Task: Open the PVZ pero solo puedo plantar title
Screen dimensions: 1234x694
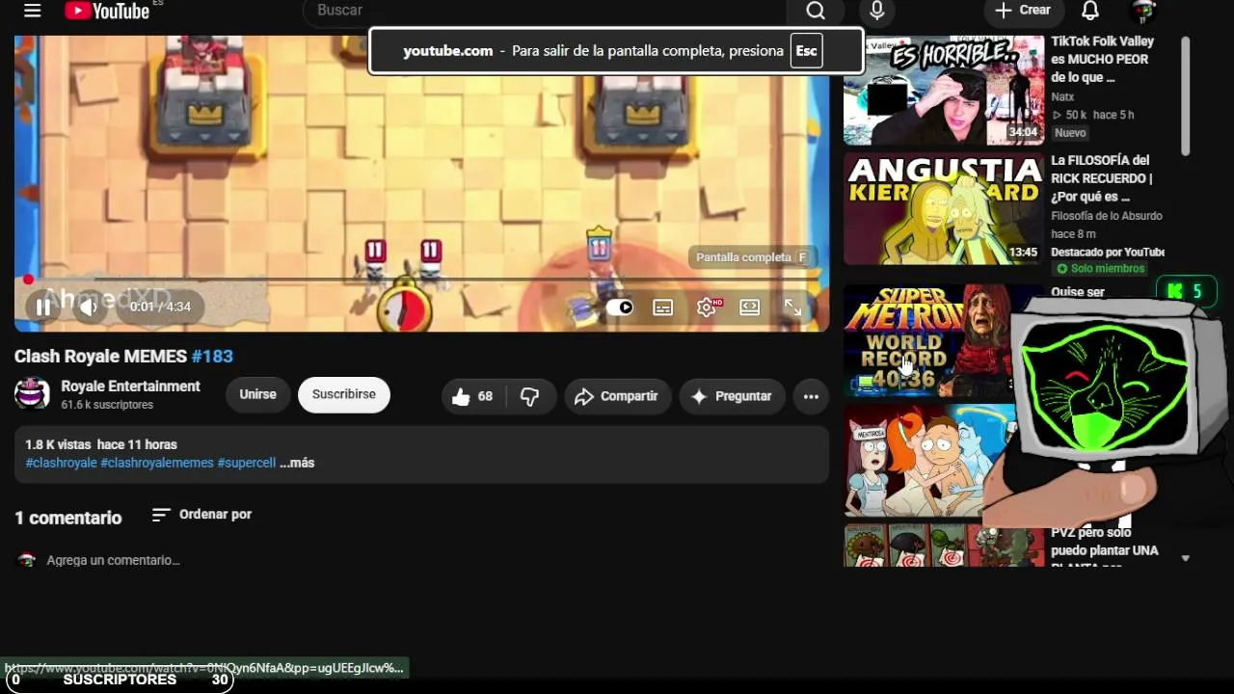Action: (1105, 547)
